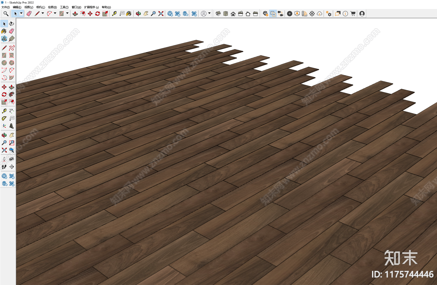Open the 视图(V) menu
The height and width of the screenshot is (285, 437).
click(29, 7)
